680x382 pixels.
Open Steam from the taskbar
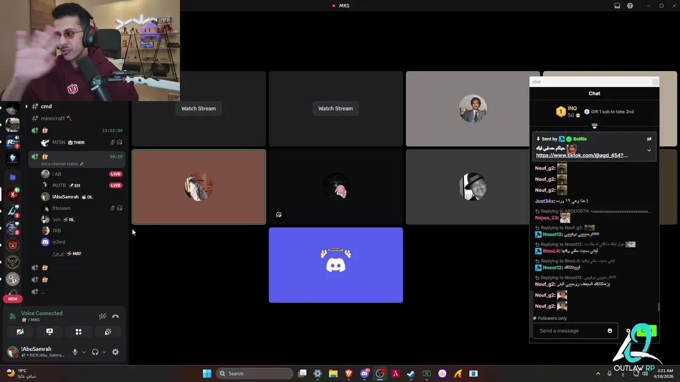click(411, 374)
